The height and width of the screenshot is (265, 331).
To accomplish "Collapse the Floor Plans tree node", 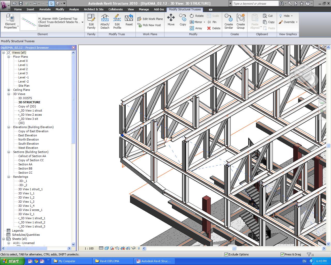I will pyautogui.click(x=9, y=57).
